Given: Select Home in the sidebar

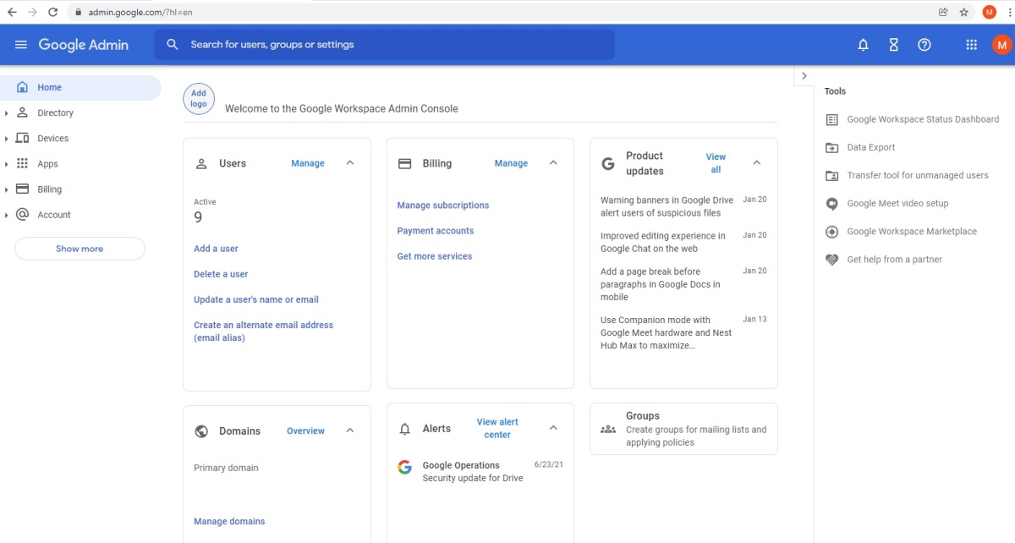Looking at the screenshot, I should point(80,87).
